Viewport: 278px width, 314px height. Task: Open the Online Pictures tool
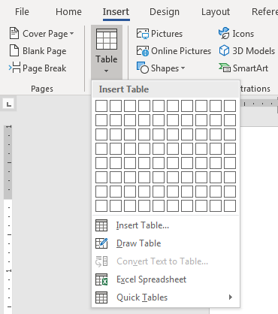coord(174,51)
